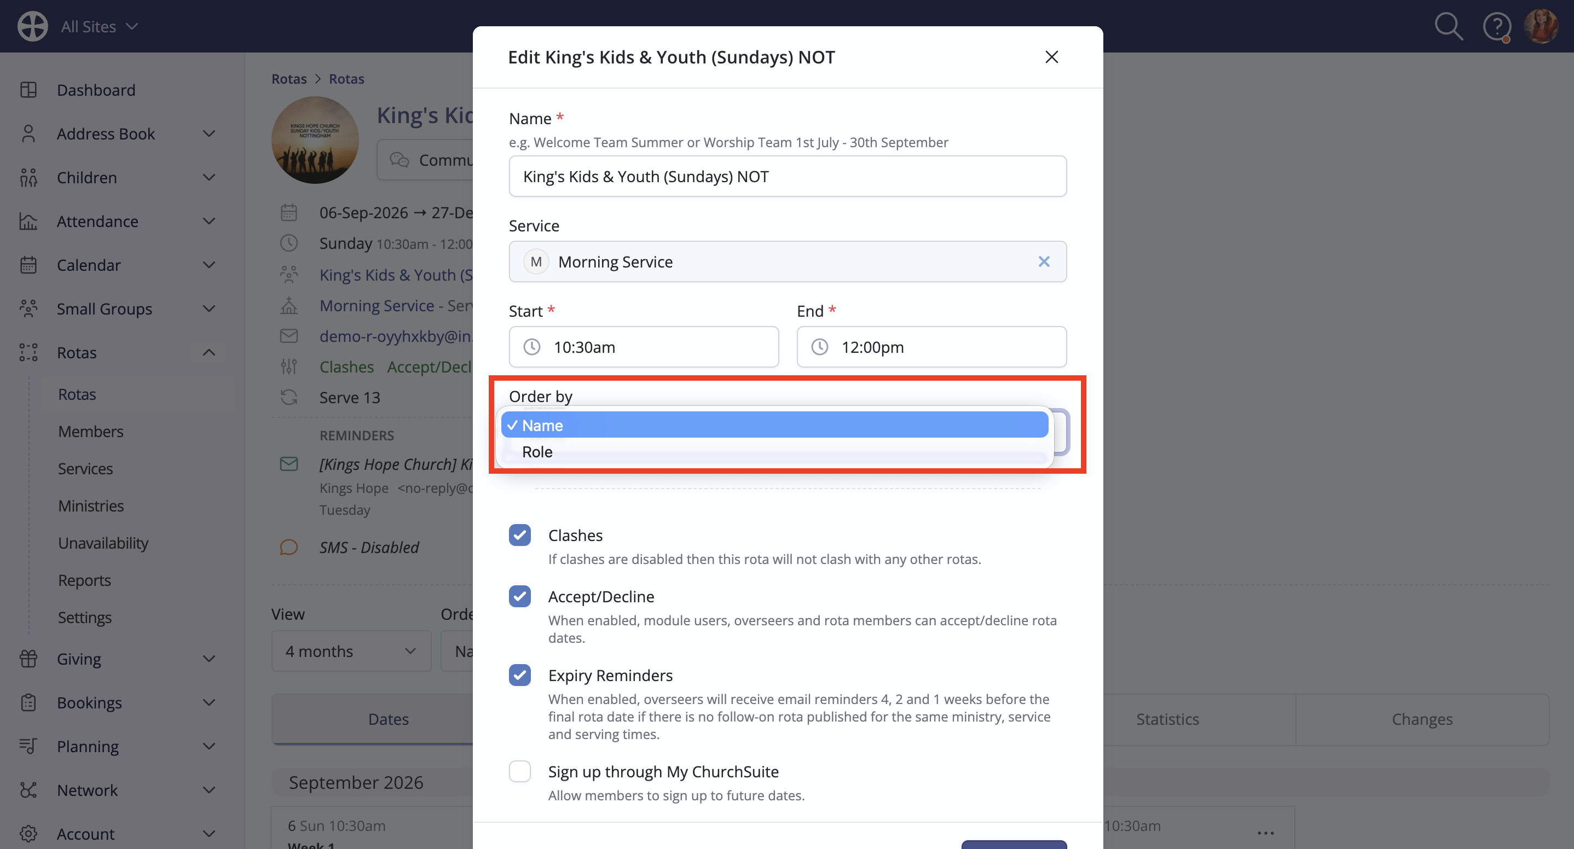This screenshot has height=849, width=1574.
Task: Open the search magnifier icon
Action: coord(1448,26)
